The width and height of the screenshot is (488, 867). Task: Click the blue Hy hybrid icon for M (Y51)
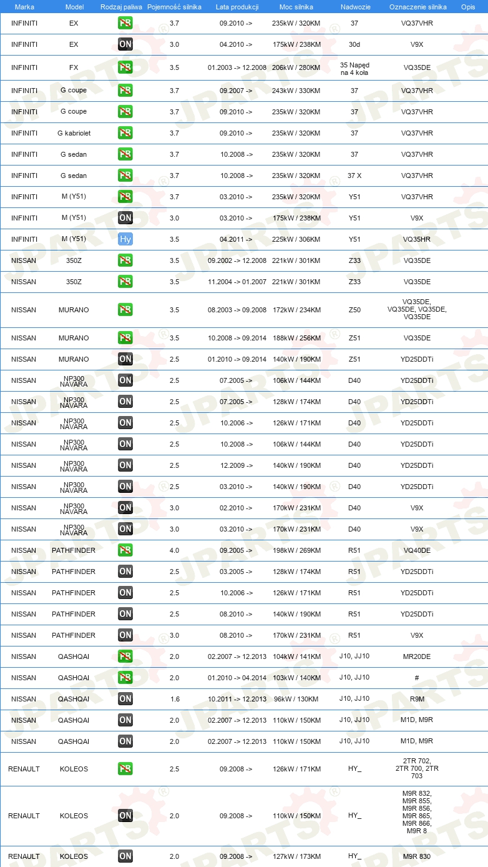click(125, 239)
